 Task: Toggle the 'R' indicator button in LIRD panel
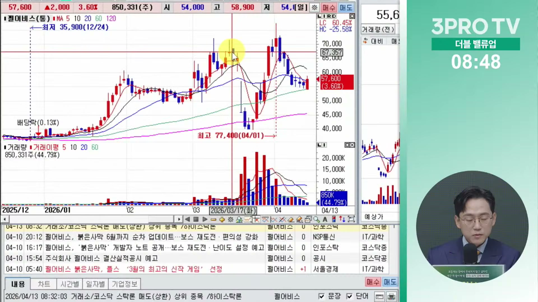pos(330,16)
